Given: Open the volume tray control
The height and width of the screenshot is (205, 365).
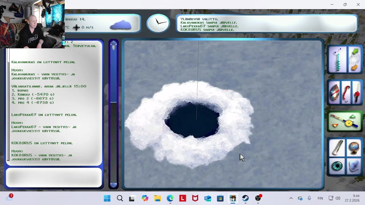Looking at the screenshot, I should pos(338,198).
